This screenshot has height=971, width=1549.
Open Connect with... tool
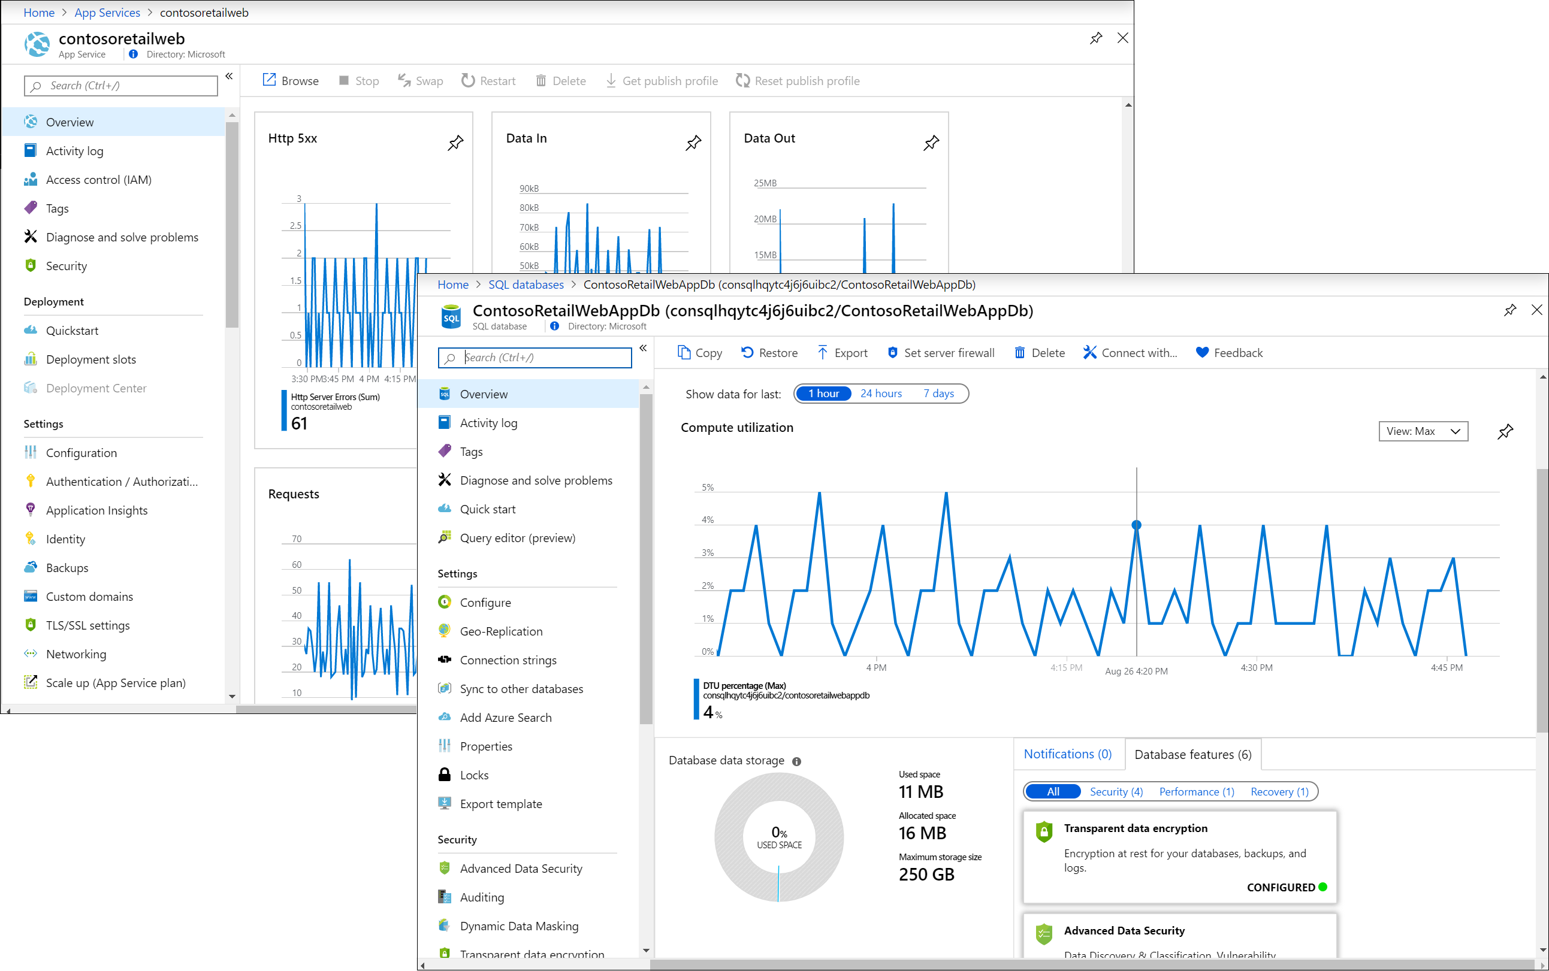(1130, 353)
